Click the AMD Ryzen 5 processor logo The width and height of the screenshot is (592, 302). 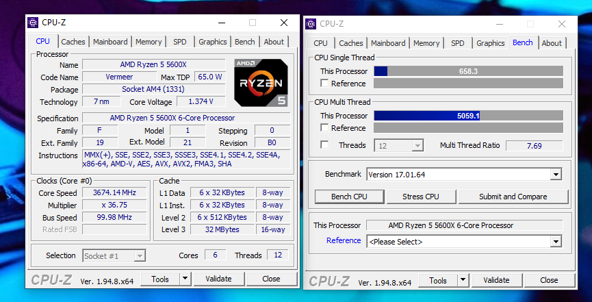[x=261, y=83]
